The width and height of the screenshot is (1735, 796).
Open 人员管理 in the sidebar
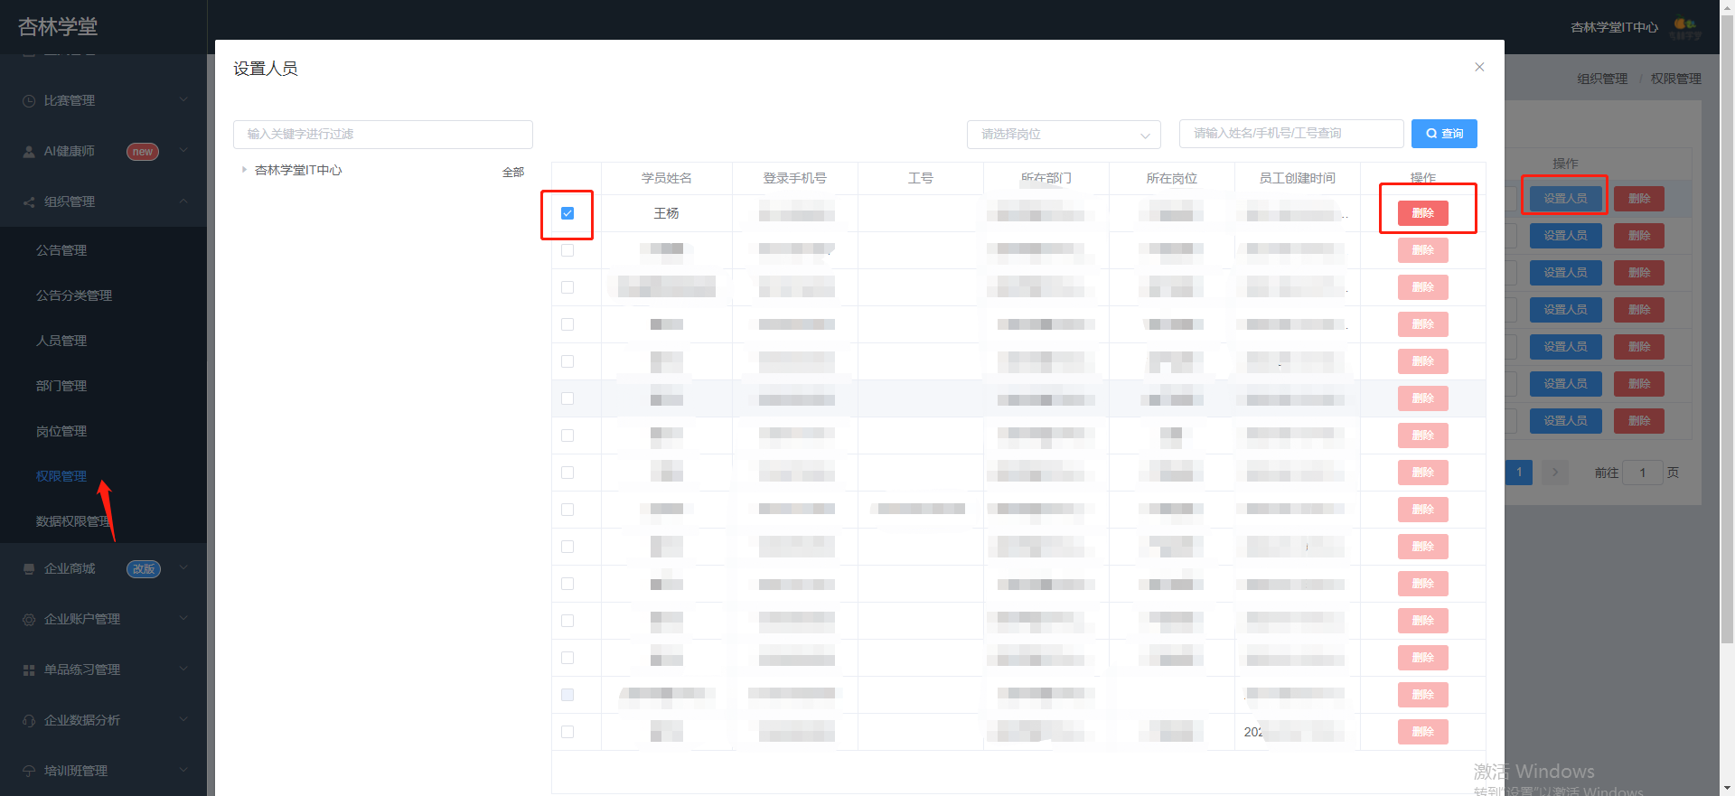tap(61, 341)
